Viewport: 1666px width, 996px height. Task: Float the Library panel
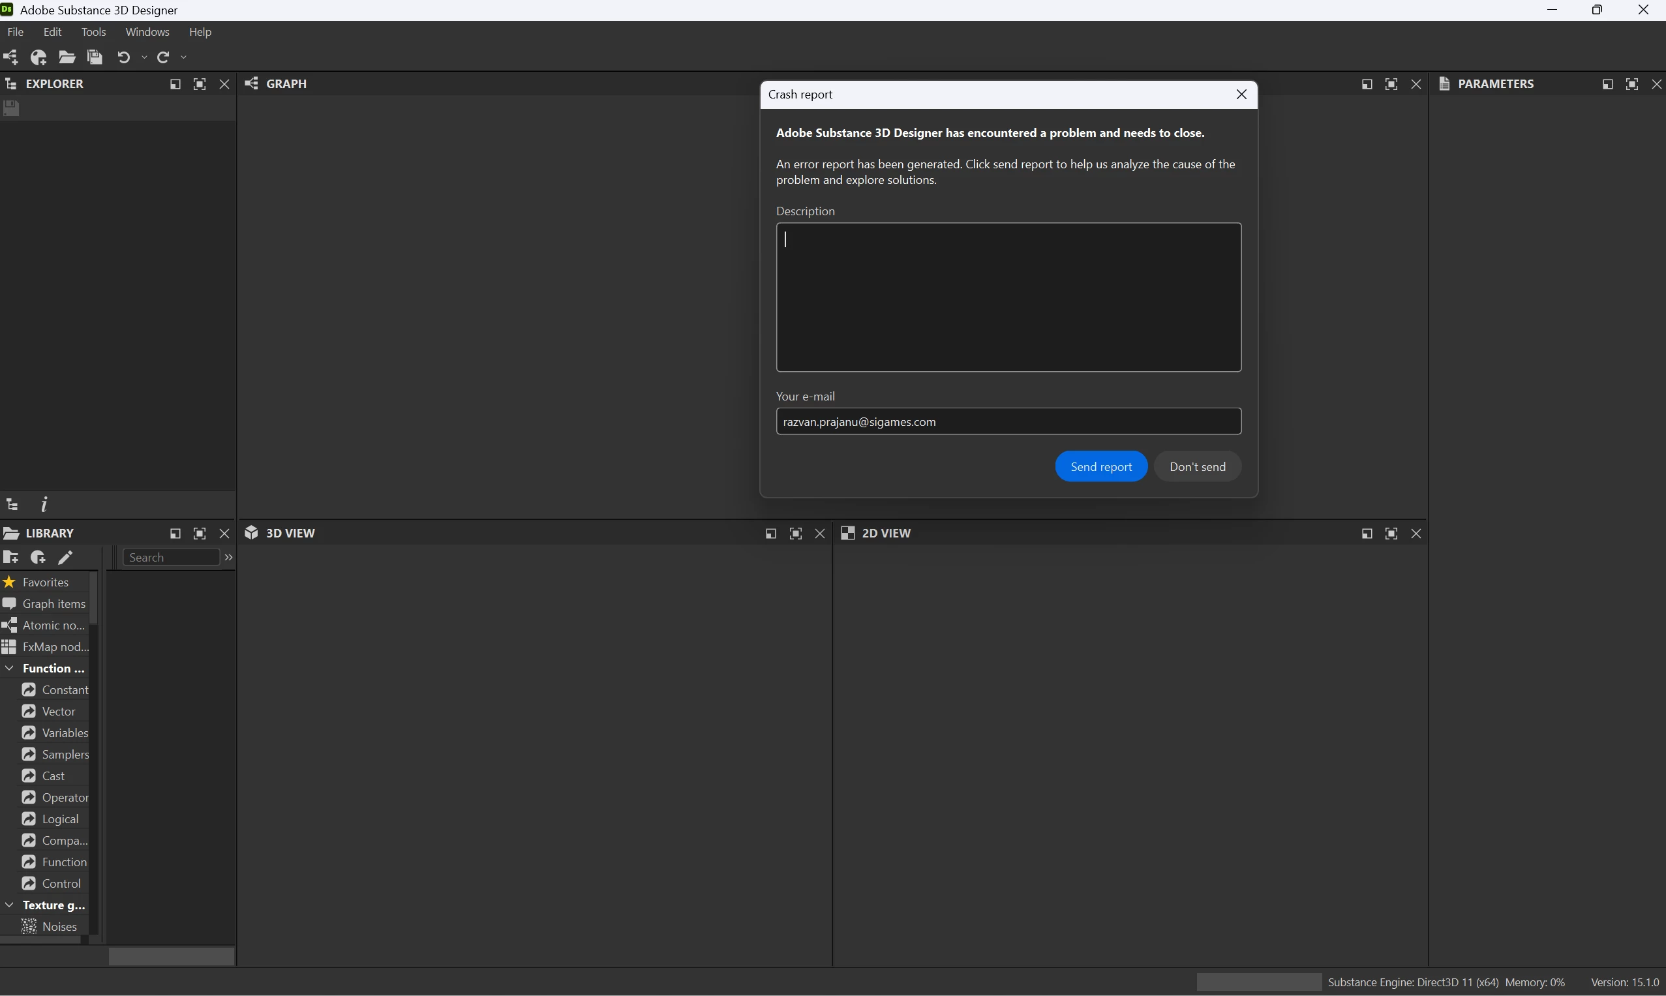(x=175, y=534)
